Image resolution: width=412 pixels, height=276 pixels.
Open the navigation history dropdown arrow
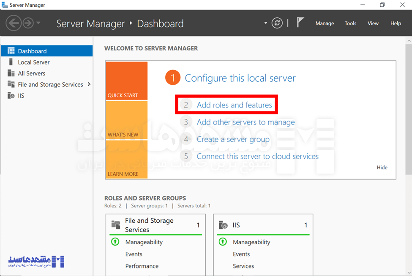pos(38,23)
